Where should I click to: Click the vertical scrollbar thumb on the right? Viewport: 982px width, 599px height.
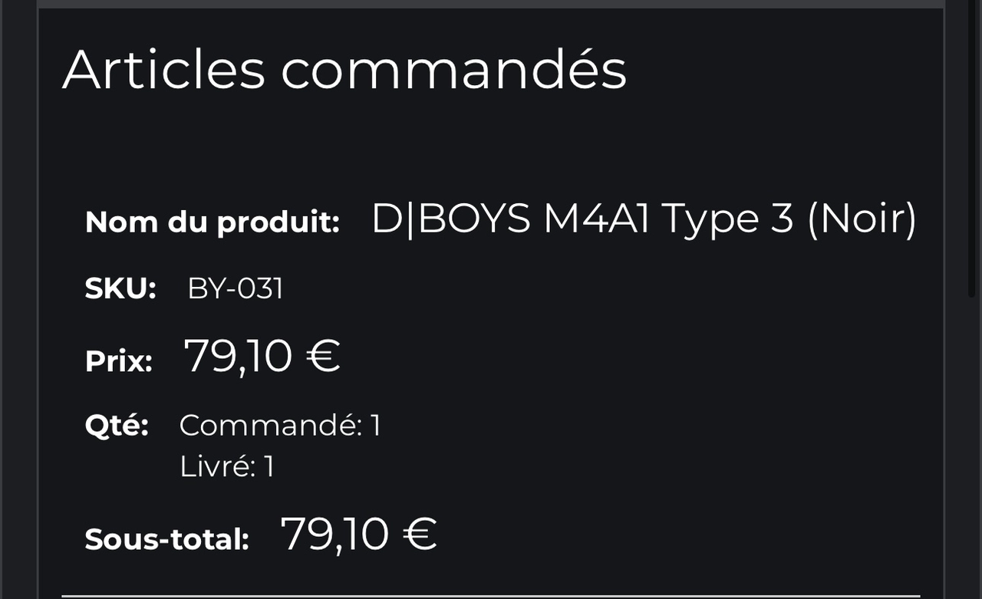971,153
